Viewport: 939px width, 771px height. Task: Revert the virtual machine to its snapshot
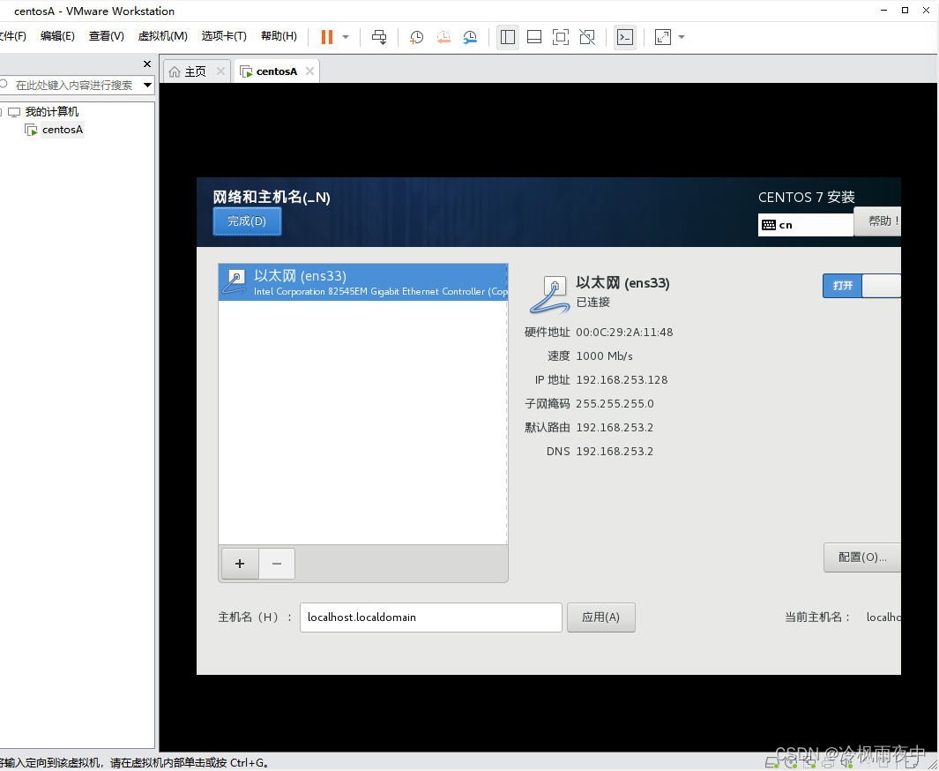point(443,37)
